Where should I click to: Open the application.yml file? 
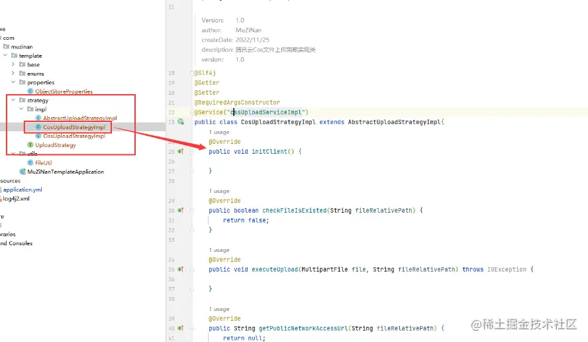pos(23,190)
